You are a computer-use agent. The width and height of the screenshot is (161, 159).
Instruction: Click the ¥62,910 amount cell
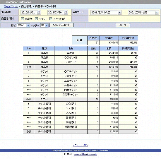(x=109, y=57)
